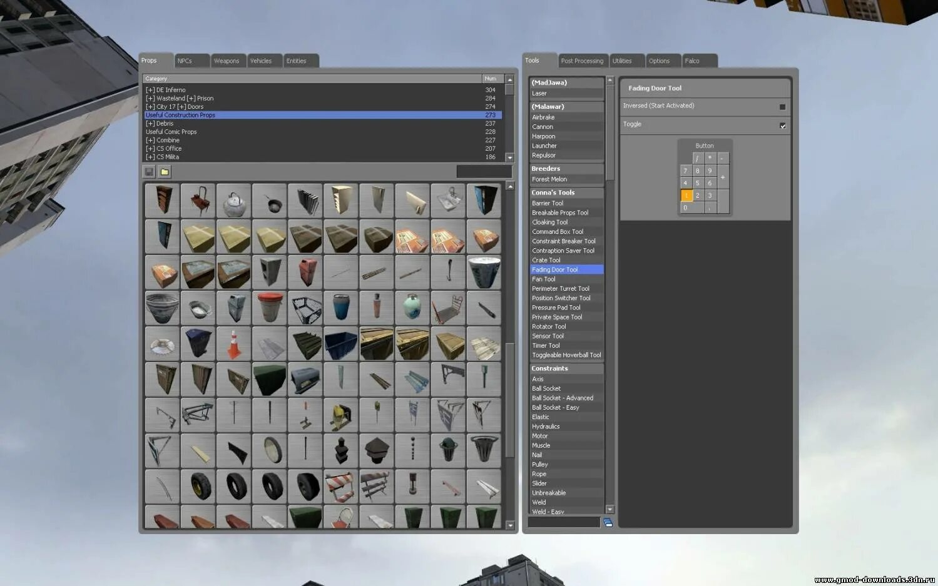Click down arrow of prop grid scrollbar
Screen dimensions: 938x586
[x=510, y=525]
